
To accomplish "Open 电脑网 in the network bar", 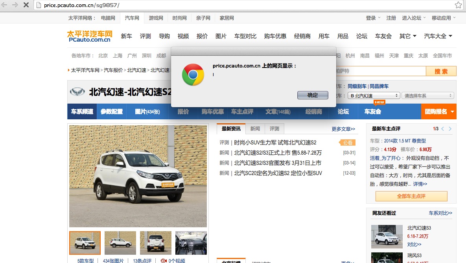I will (108, 18).
